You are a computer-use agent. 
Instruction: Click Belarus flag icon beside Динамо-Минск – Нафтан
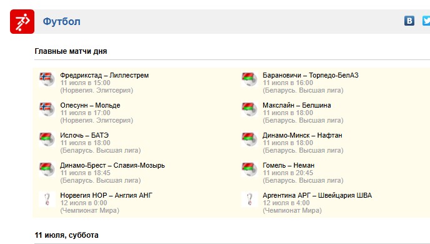coord(249,139)
